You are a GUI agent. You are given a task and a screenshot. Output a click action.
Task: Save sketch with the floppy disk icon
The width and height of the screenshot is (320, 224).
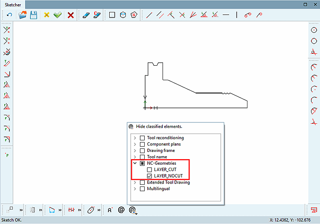click(33, 15)
